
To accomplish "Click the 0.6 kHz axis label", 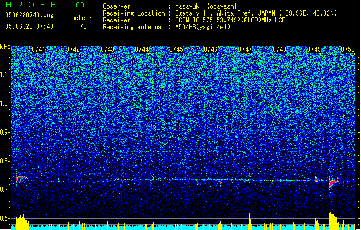I will click(5, 218).
